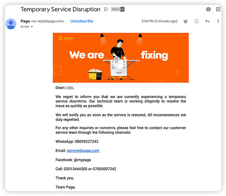Add an emoji reaction to the email
This screenshot has width=226, height=196.
point(196,21)
